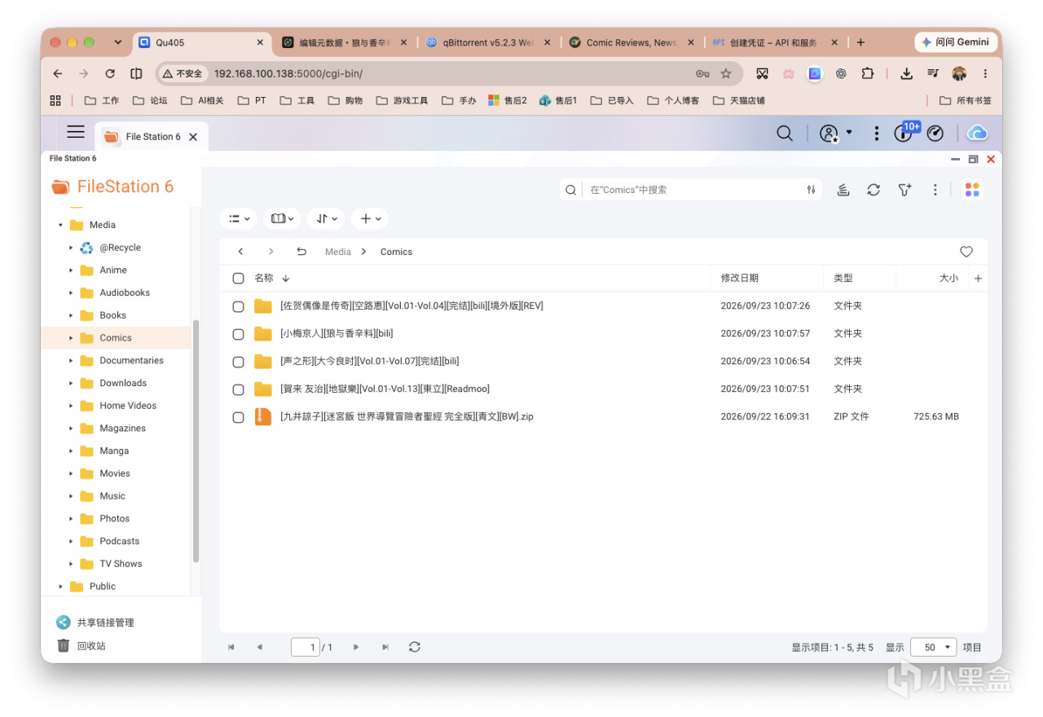Image resolution: width=1043 pixels, height=717 pixels.
Task: Open the QTS main hamburger menu
Action: tap(76, 132)
